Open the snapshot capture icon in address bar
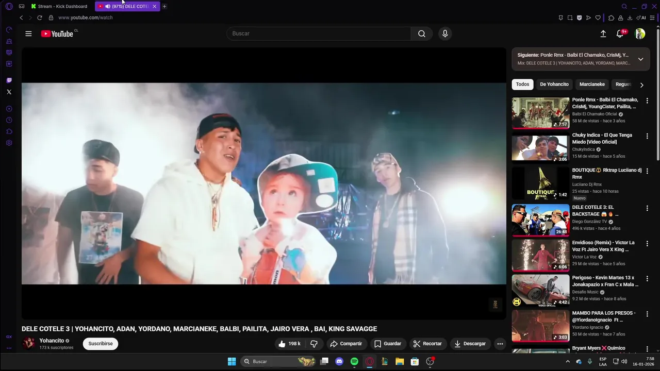Screen dimensions: 660x371 click(x=570, y=18)
